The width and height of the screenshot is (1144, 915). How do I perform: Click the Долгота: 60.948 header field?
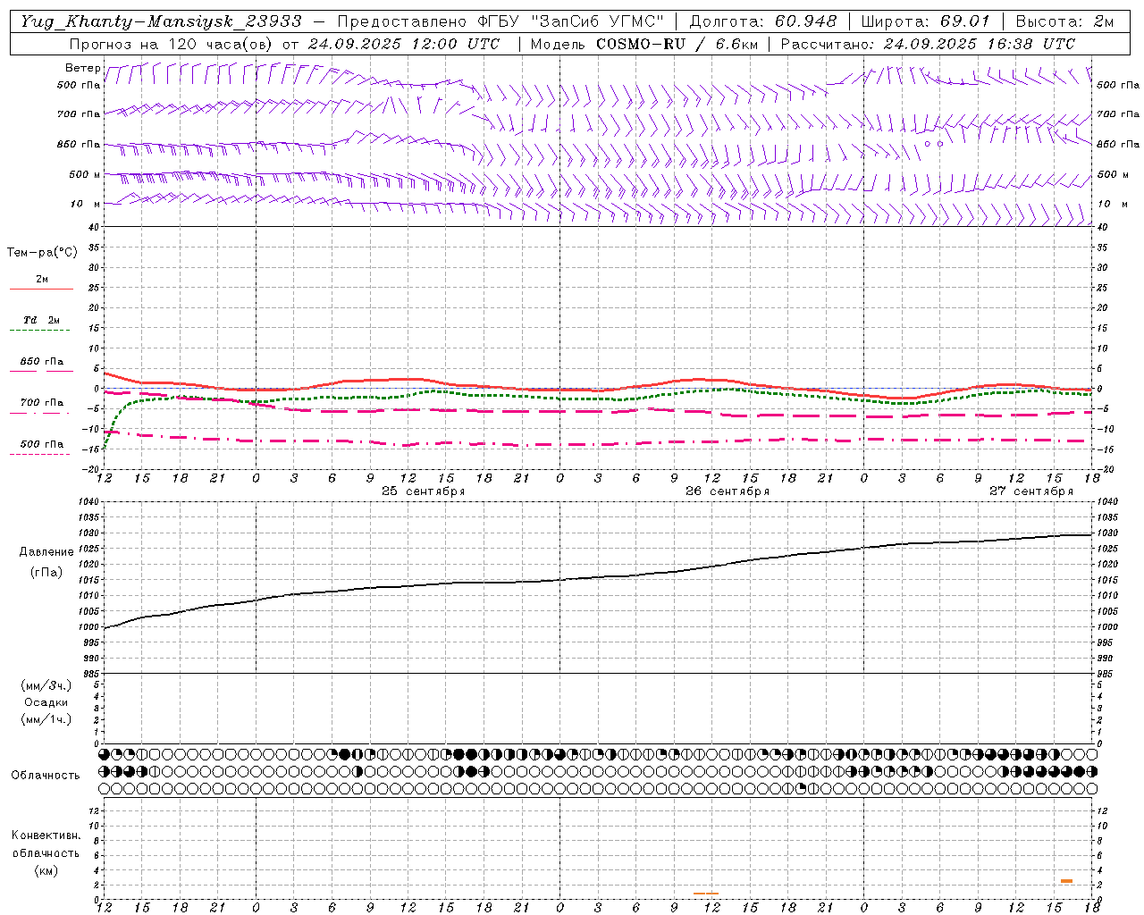[763, 21]
